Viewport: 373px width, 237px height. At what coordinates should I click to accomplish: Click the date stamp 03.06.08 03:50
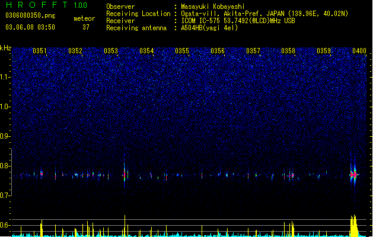30,27
